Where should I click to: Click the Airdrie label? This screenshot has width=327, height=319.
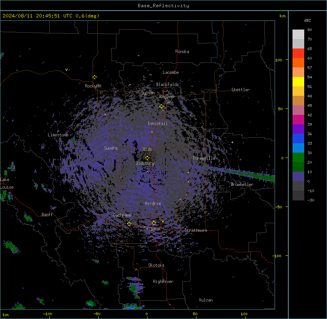click(153, 203)
